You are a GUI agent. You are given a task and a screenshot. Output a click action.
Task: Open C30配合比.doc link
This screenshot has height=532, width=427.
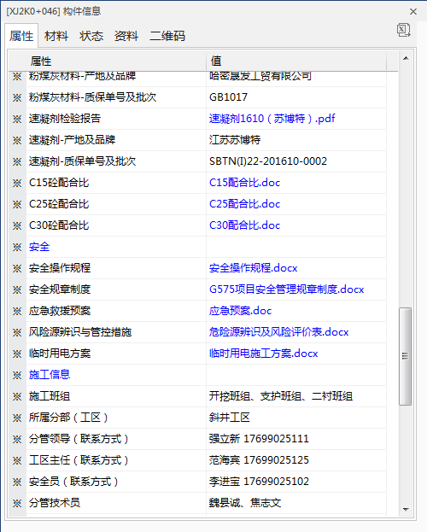[x=245, y=225]
